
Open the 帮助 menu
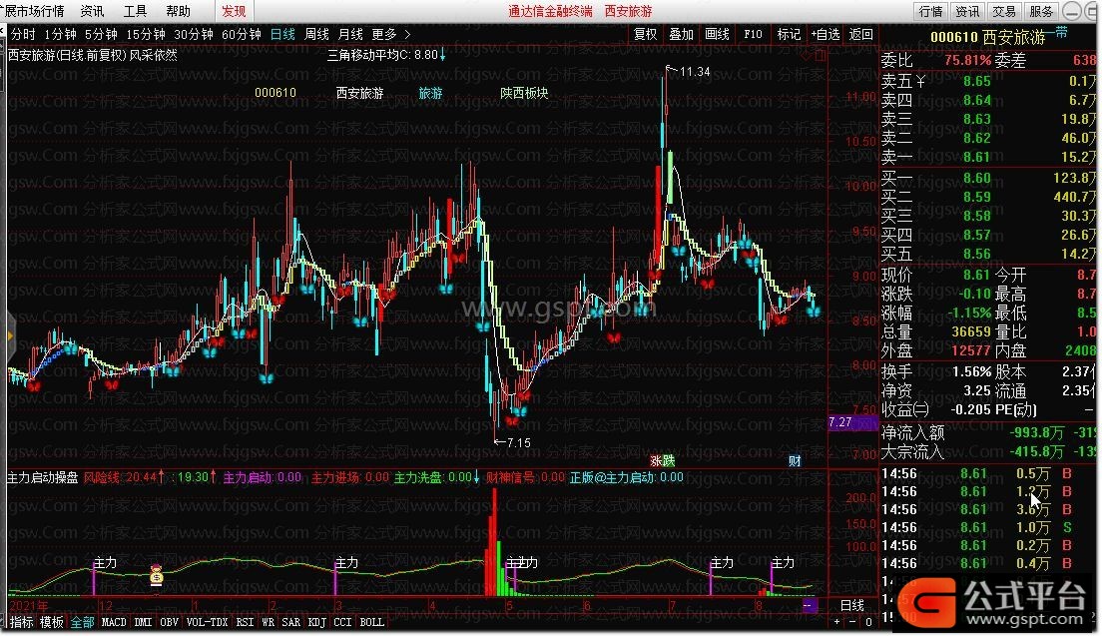point(178,11)
